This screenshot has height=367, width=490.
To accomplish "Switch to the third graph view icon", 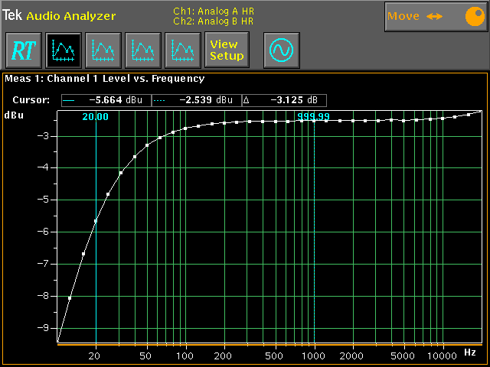I will [x=142, y=50].
